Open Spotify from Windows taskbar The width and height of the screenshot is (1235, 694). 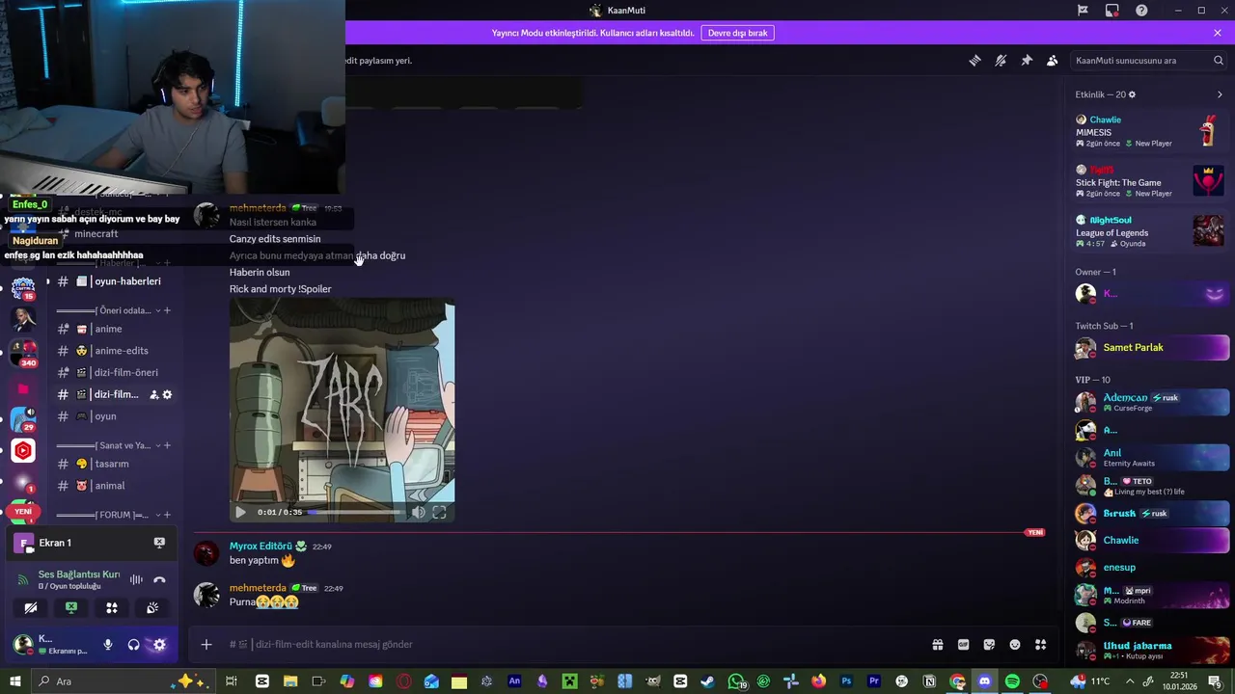coord(1012,681)
